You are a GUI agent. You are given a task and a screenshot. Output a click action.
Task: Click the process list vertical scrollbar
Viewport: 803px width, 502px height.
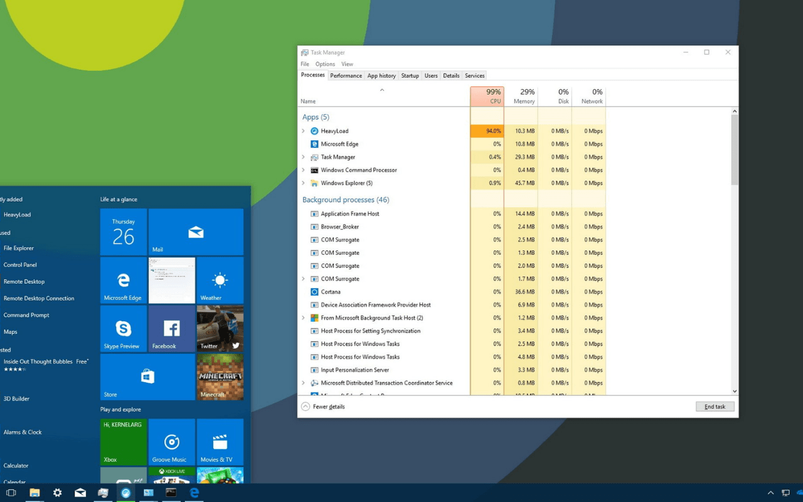point(735,151)
